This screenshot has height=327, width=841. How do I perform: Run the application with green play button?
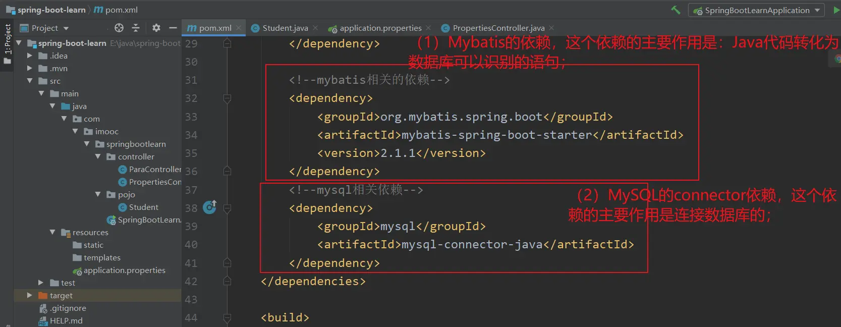pyautogui.click(x=836, y=10)
